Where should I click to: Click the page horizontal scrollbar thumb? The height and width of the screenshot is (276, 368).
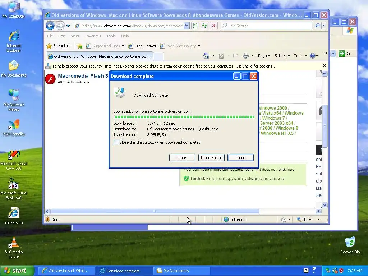(x=155, y=211)
